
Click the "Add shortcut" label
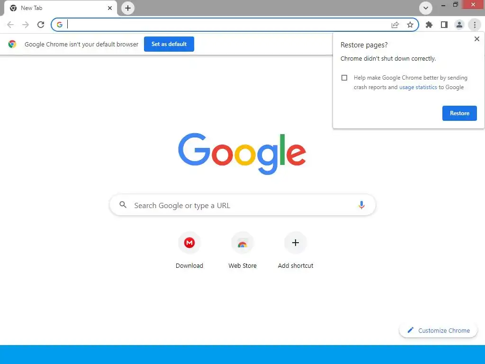tap(296, 265)
